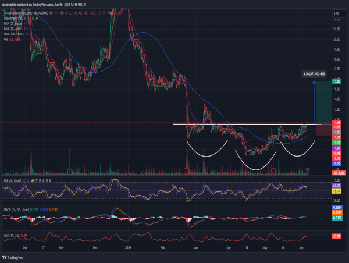The width and height of the screenshot is (349, 263).
Task: Click the gray 11.50 price label
Action: point(336,132)
